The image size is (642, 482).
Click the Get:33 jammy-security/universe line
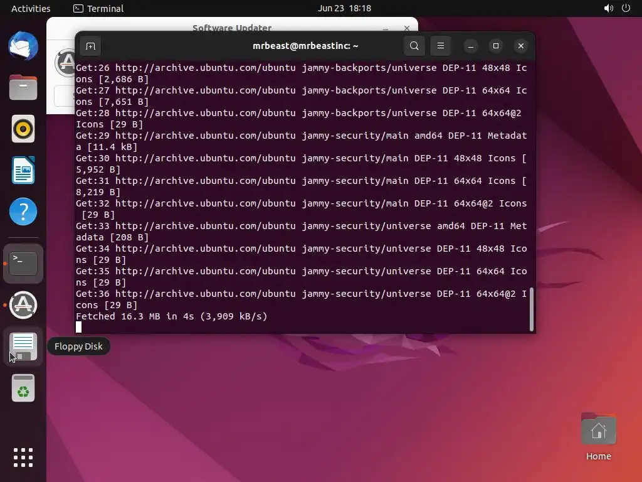click(302, 232)
